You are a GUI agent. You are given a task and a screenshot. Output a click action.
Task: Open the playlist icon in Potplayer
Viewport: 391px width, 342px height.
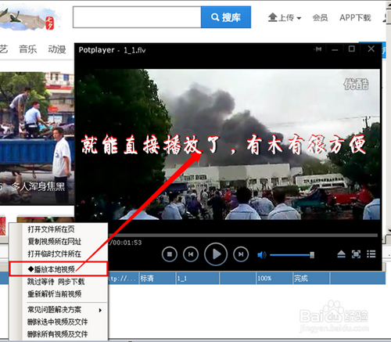coord(371,254)
